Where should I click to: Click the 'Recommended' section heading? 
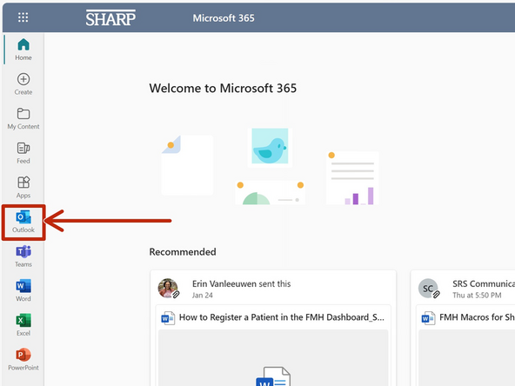pos(183,252)
